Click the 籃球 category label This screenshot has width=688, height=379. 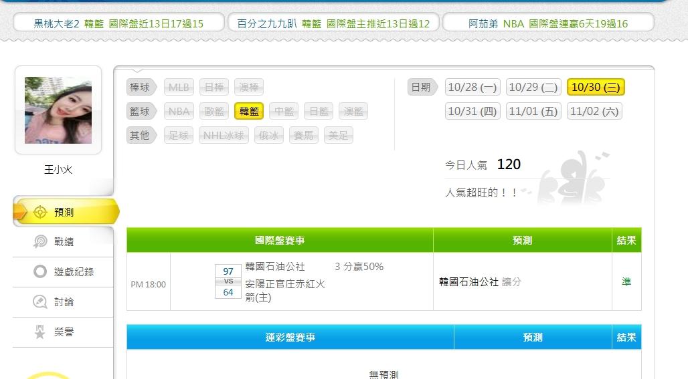(x=141, y=111)
